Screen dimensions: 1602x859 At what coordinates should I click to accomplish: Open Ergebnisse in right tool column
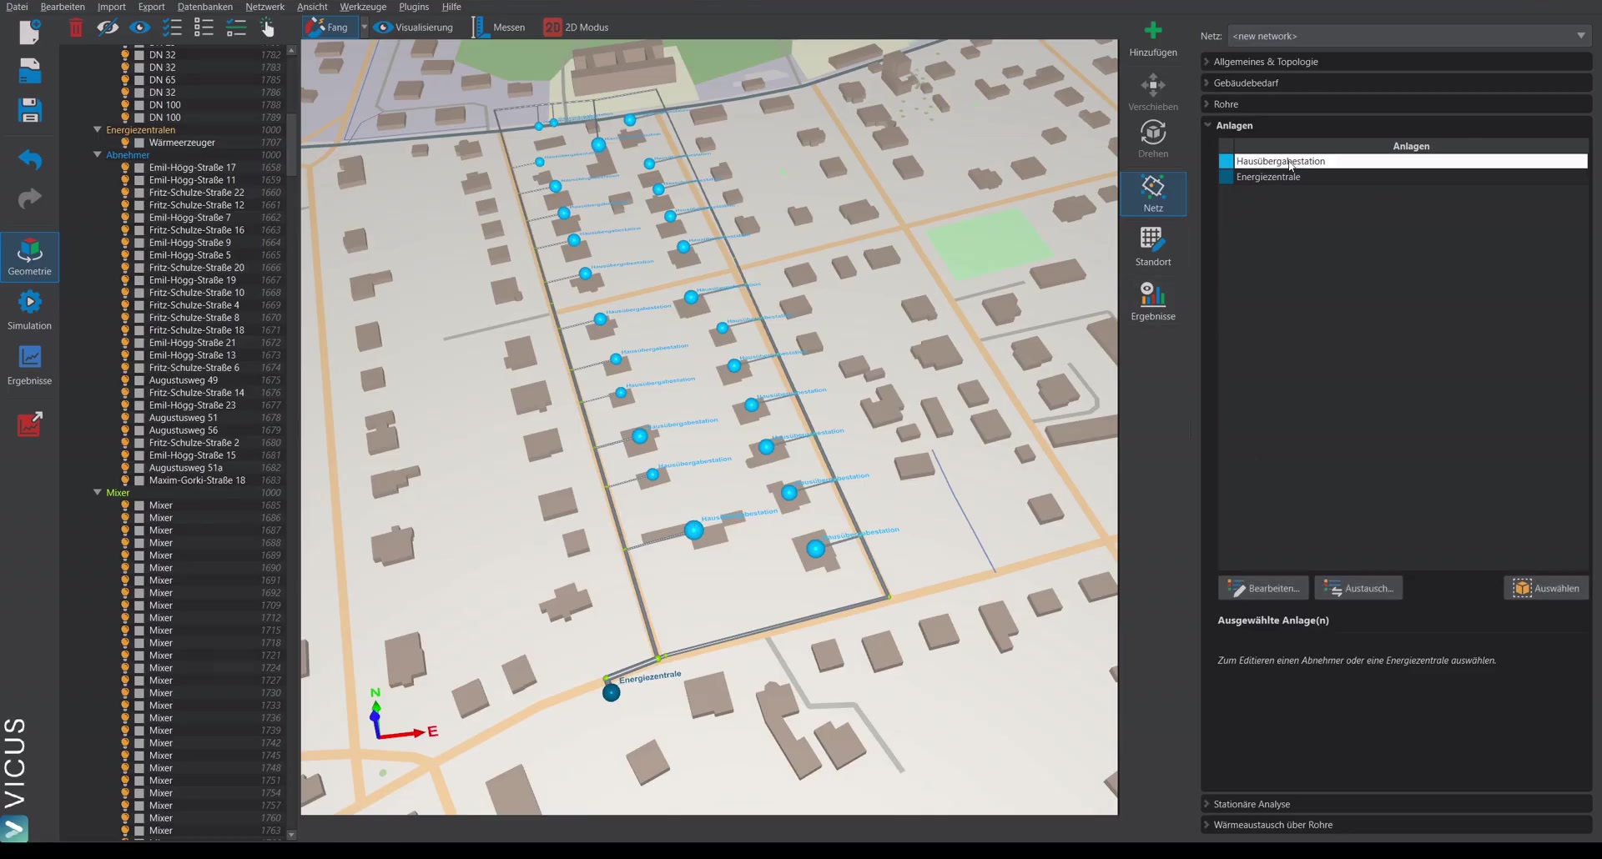coord(1153,302)
